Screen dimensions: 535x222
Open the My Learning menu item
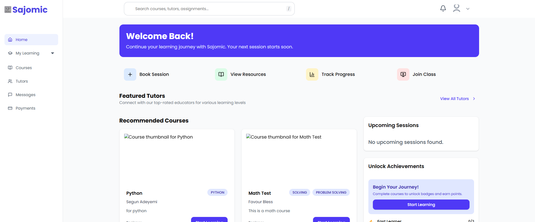(x=31, y=53)
